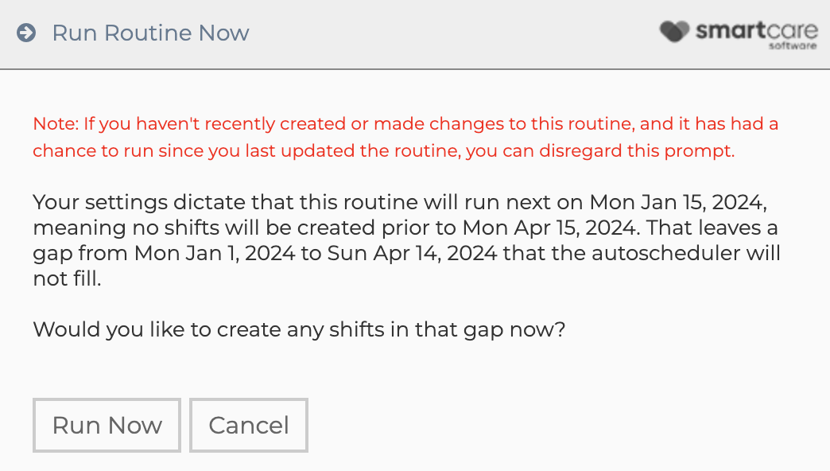Click the circled arrow icon beside the title
Screen dimensions: 830x471
pos(26,33)
